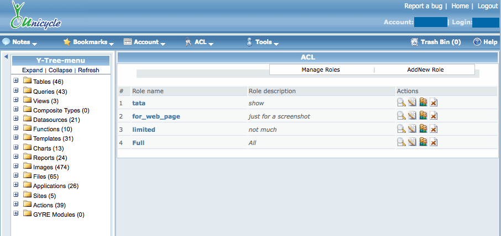The height and width of the screenshot is (236, 501).
Task: Open the Bookmarks menu
Action: pos(88,42)
